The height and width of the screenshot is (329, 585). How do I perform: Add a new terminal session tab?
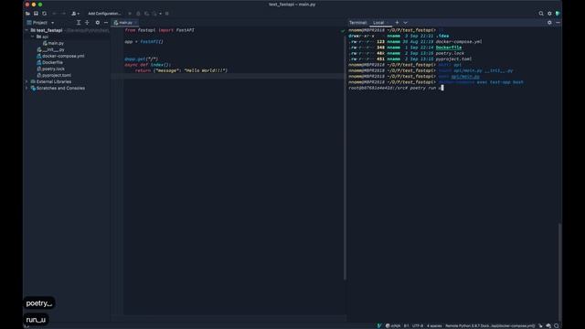pyautogui.click(x=397, y=23)
